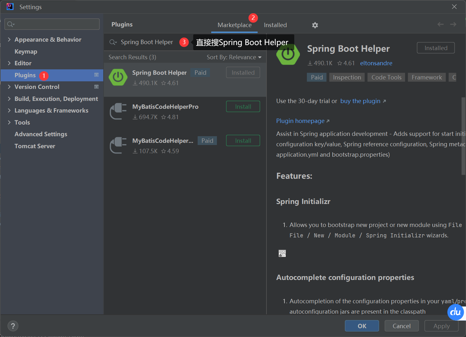This screenshot has width=466, height=337.
Task: Click large Spring Boot Helper logo in details
Action: pyautogui.click(x=288, y=54)
